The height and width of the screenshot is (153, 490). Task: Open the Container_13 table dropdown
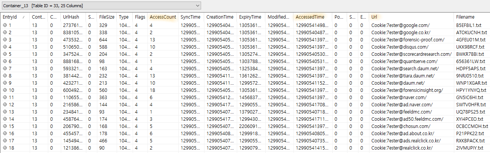point(101,6)
